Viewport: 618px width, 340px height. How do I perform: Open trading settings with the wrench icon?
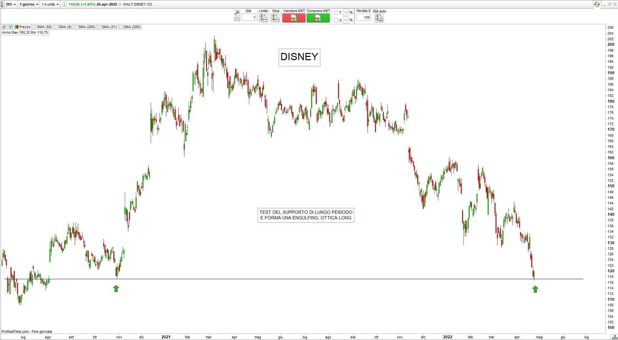237,12
